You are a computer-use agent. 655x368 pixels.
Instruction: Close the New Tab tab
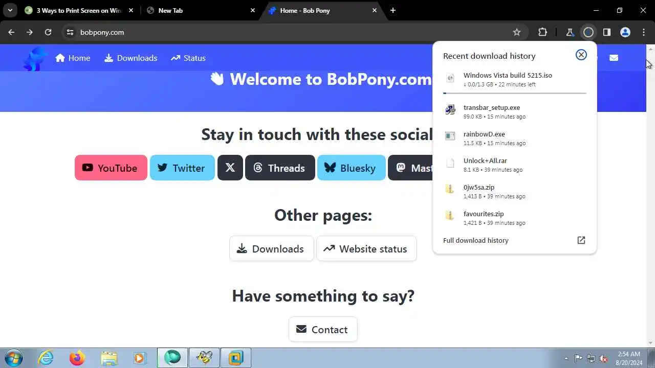coord(253,10)
